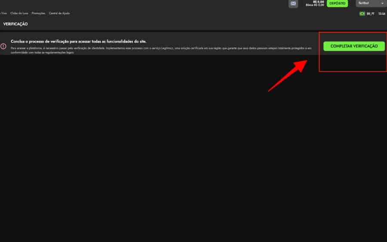
Task: Select the partially visible Vivo menu item
Action: click(x=3, y=13)
